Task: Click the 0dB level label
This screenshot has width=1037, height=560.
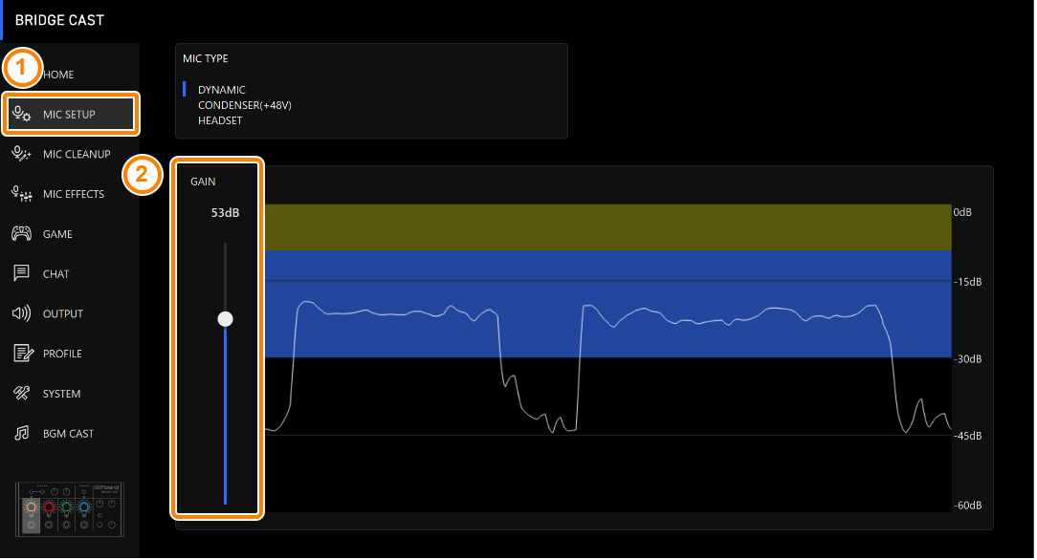Action: click(x=962, y=212)
